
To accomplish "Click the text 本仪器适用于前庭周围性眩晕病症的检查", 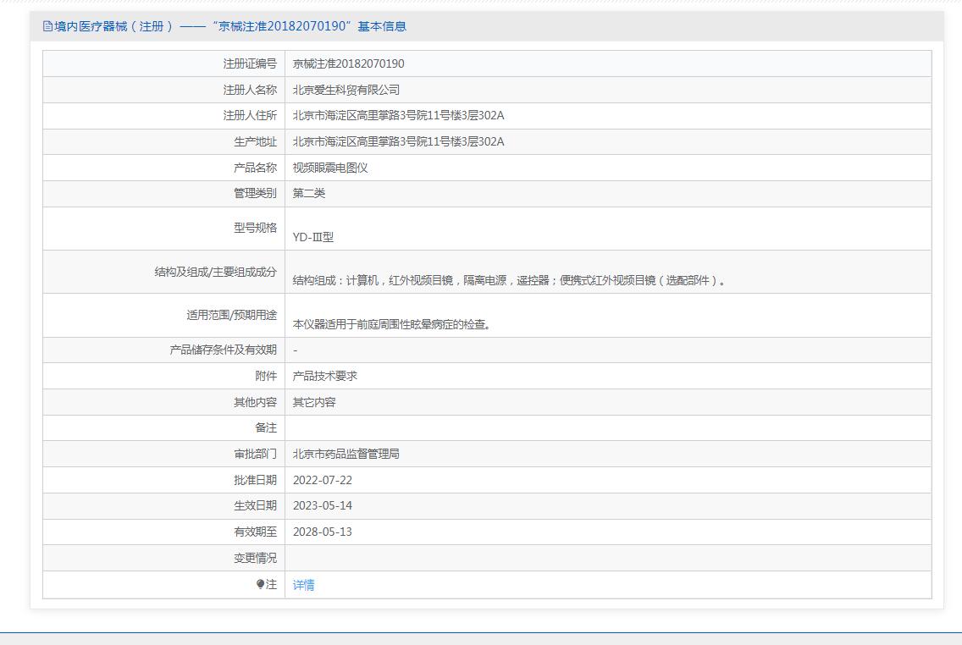I will coord(391,324).
